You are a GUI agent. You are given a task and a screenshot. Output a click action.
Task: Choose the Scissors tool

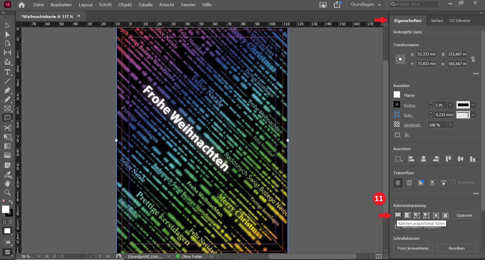7,127
